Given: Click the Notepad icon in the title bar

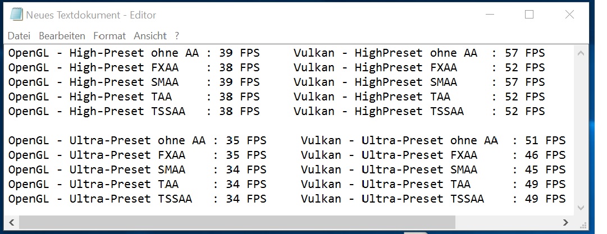Looking at the screenshot, I should [x=16, y=15].
